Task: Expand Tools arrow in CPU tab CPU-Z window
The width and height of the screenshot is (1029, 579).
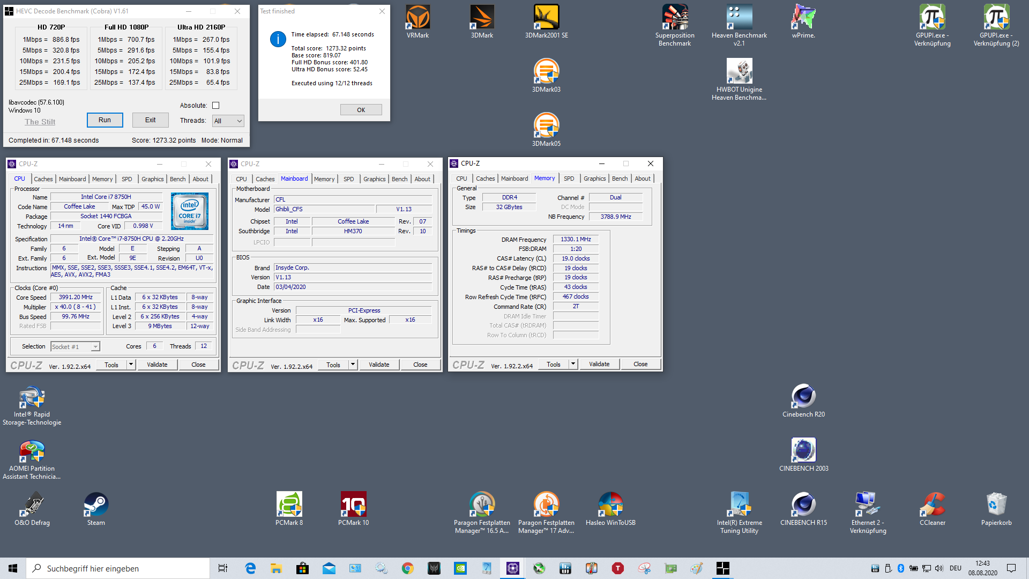Action: click(x=130, y=365)
